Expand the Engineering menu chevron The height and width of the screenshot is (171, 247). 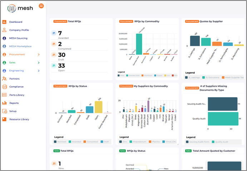click(39, 71)
